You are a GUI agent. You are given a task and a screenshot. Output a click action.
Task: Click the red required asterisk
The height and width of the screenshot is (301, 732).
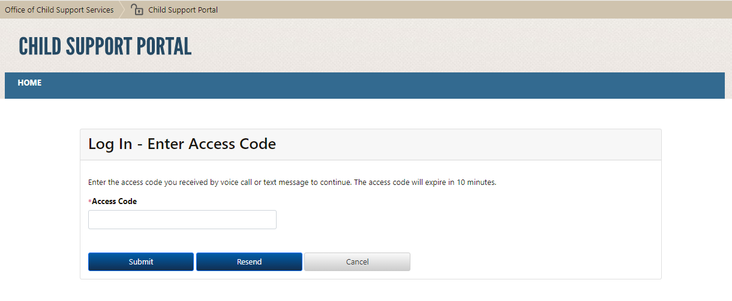(90, 202)
